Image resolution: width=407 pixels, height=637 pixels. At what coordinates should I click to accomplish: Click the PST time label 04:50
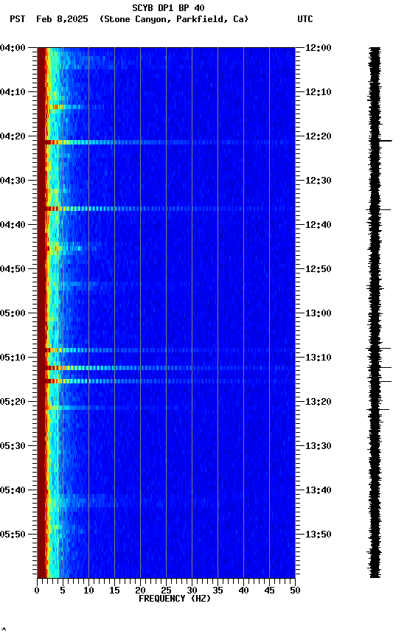tap(13, 269)
